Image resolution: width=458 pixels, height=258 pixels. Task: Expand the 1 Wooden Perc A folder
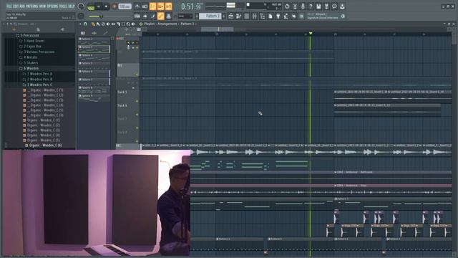37,74
